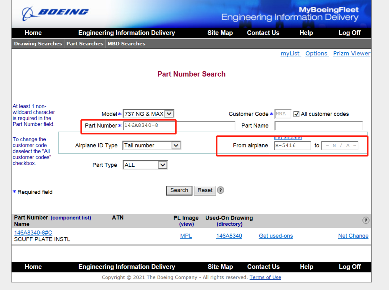This screenshot has height=290, width=389.
Task: Switch to Part Searches tab
Action: pyautogui.click(x=85, y=43)
